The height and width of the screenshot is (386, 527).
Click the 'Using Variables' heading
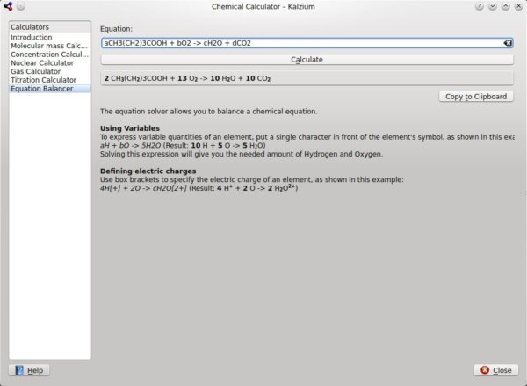(x=130, y=128)
